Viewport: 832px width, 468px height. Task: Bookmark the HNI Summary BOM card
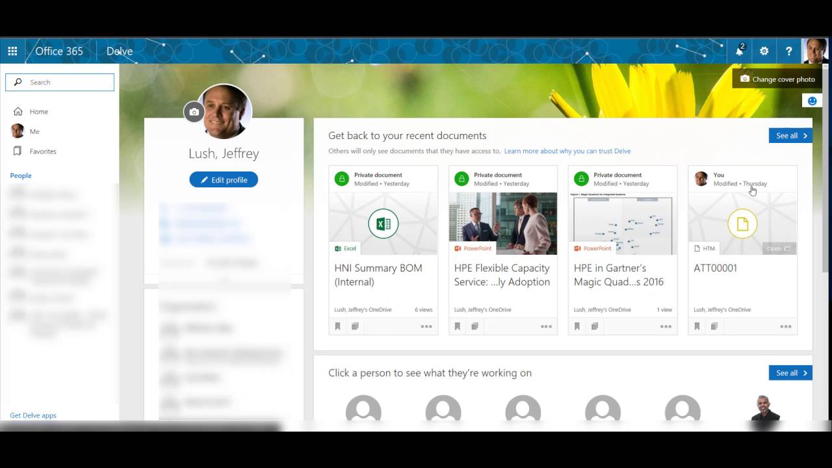click(337, 326)
